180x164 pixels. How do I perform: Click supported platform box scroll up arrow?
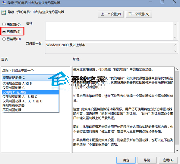point(175,45)
